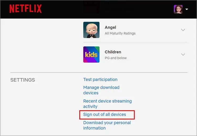Image resolution: width=197 pixels, height=136 pixels.
Task: Select the Angel profile name
Action: pos(110,27)
